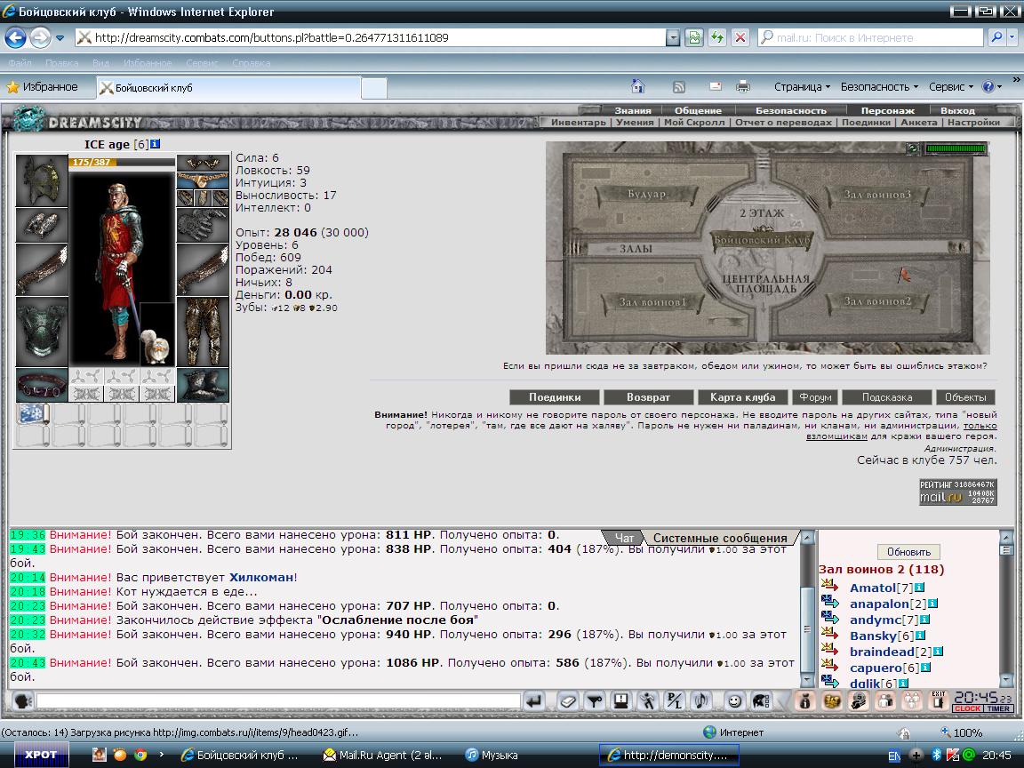Click the Поединки button
Screen dimensions: 1024x768
(x=555, y=397)
